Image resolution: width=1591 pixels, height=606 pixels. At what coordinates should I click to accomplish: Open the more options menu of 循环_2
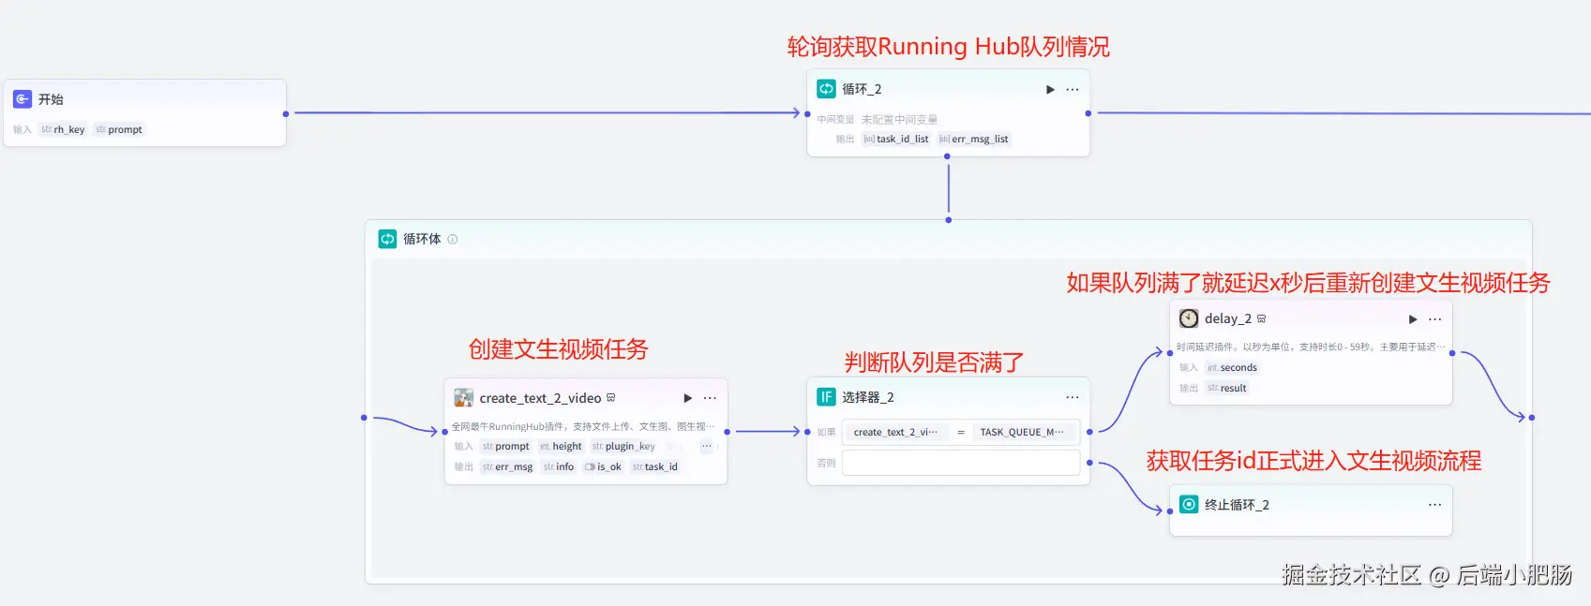tap(1073, 90)
